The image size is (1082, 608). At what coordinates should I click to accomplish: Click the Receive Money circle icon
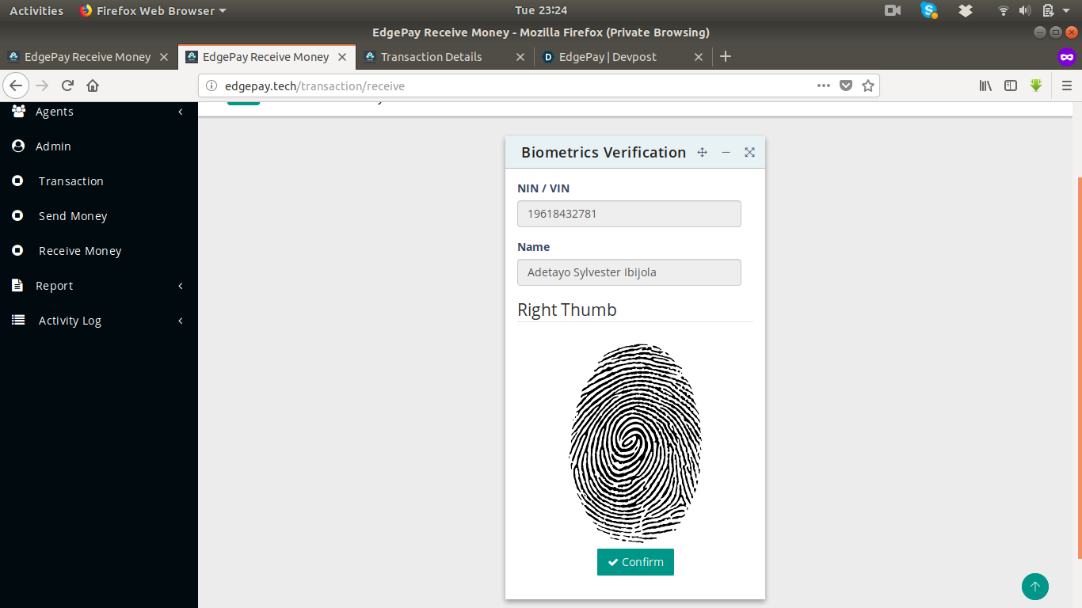(x=17, y=250)
